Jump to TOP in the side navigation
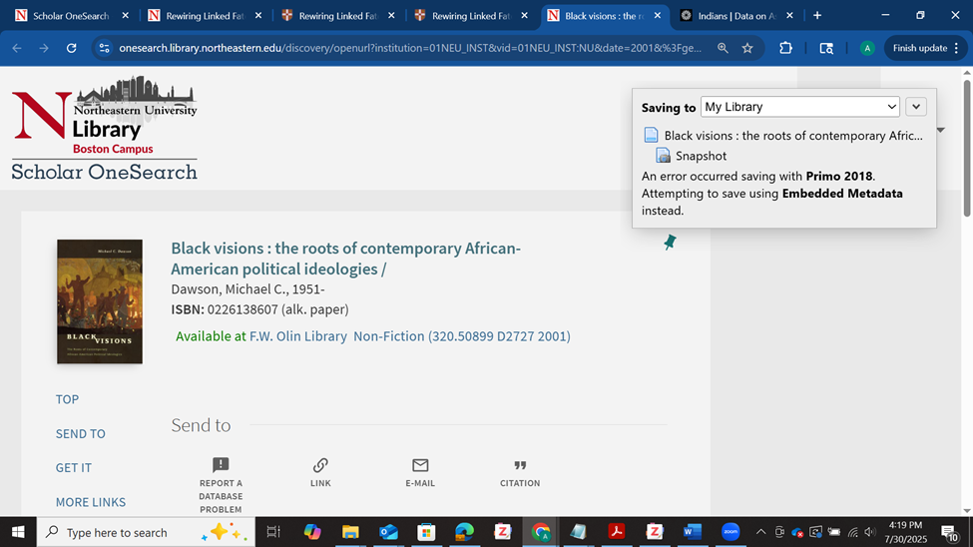The image size is (973, 547). pos(67,399)
